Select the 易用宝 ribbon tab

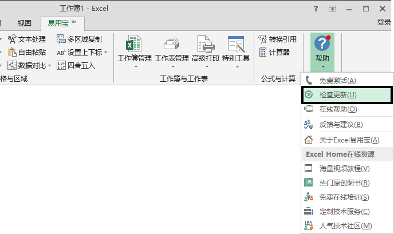(x=62, y=23)
